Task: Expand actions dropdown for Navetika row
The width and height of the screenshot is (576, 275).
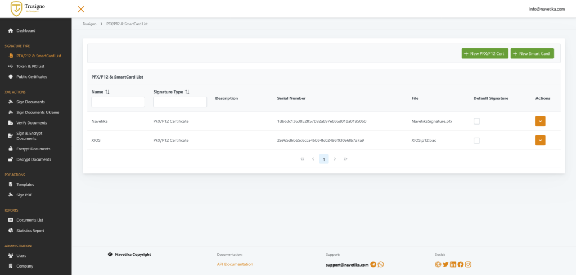Action: point(540,121)
